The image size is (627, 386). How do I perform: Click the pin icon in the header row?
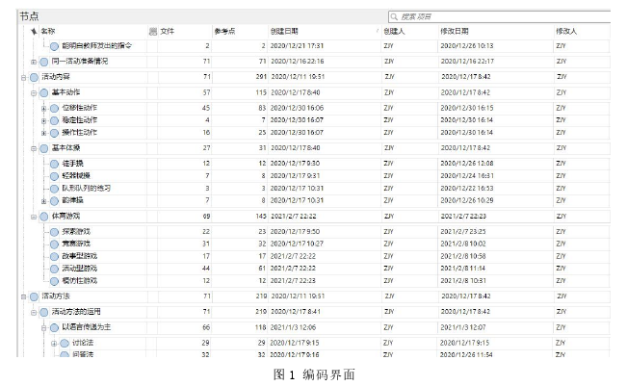point(34,31)
